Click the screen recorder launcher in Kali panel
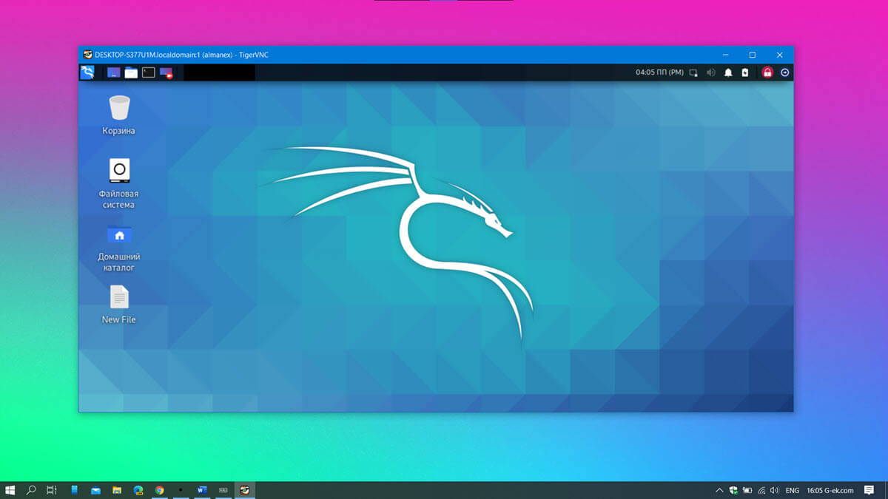This screenshot has width=888, height=499. coord(166,72)
